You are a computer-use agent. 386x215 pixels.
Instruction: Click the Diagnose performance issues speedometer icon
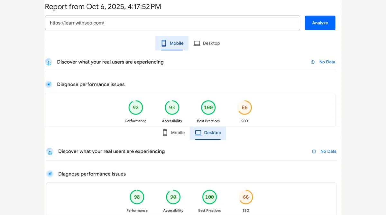pos(49,84)
